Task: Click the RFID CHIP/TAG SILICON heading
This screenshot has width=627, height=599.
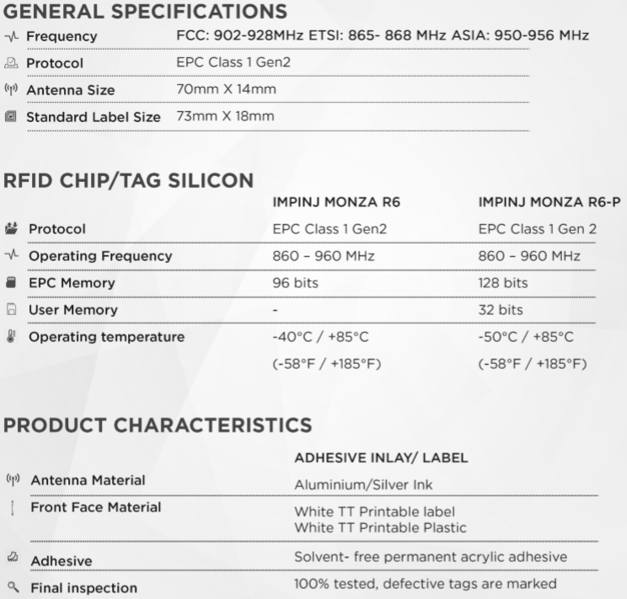Action: tap(129, 180)
